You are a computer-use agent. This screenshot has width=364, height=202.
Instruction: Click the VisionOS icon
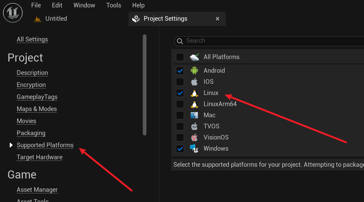194,137
